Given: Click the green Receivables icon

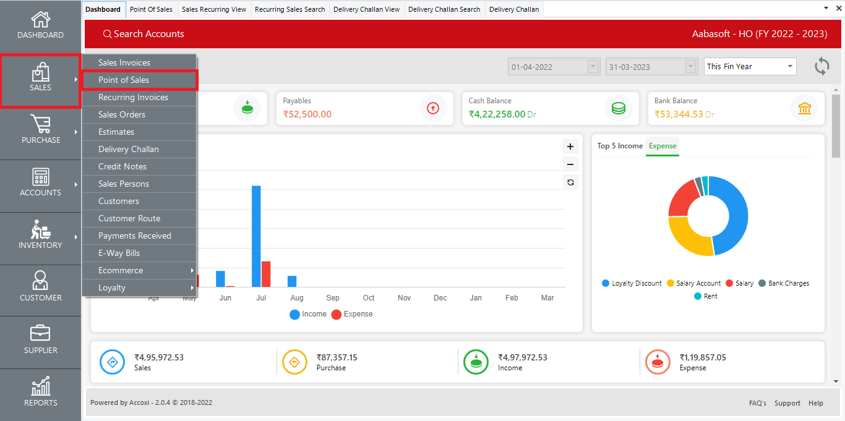Looking at the screenshot, I should [x=247, y=108].
